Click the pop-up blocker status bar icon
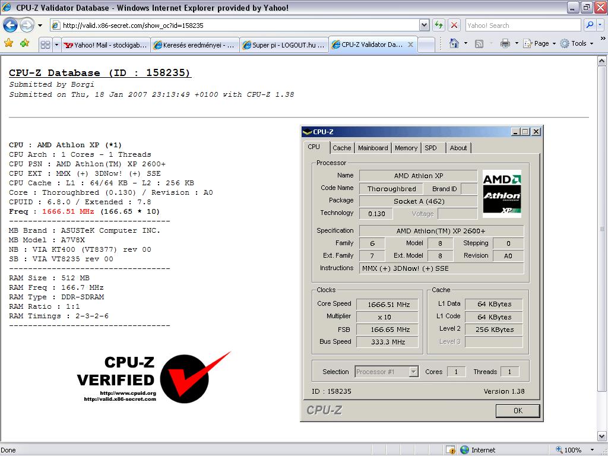The height and width of the screenshot is (456, 608). click(451, 450)
